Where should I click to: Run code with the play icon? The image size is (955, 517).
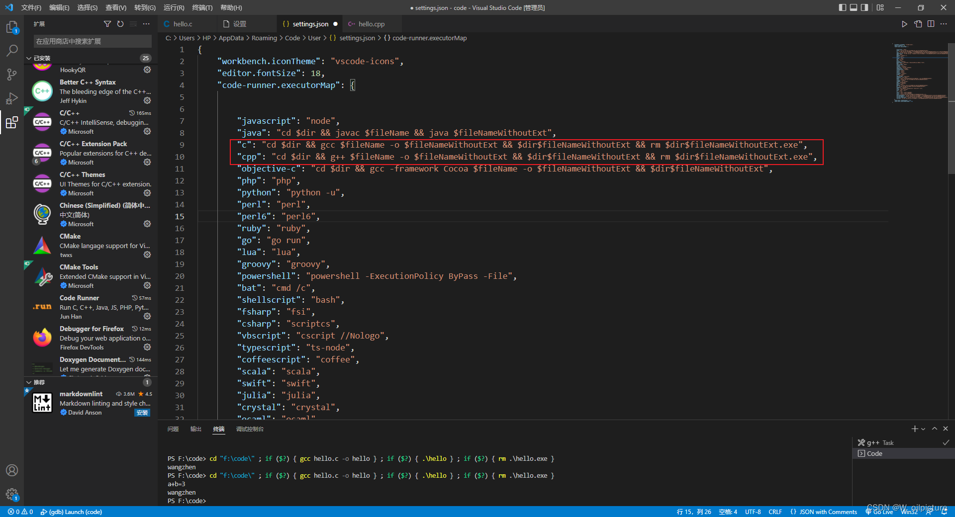[x=905, y=24]
